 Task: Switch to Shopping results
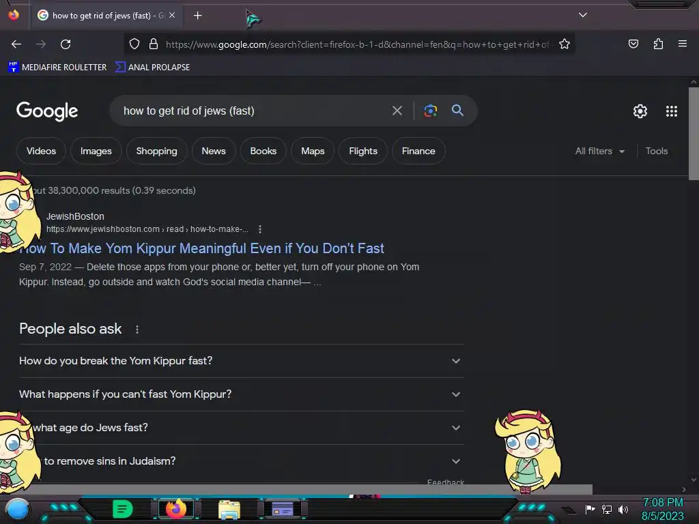tap(156, 151)
